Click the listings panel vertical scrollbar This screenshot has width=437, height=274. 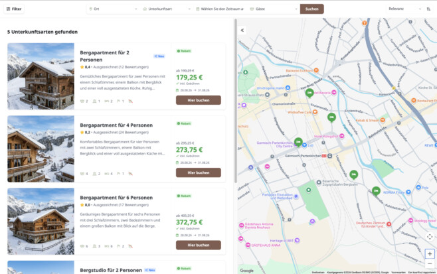(236, 101)
